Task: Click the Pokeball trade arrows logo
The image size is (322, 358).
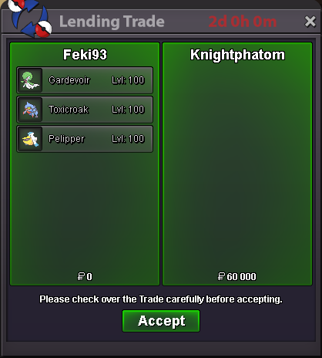Action: pos(30,18)
